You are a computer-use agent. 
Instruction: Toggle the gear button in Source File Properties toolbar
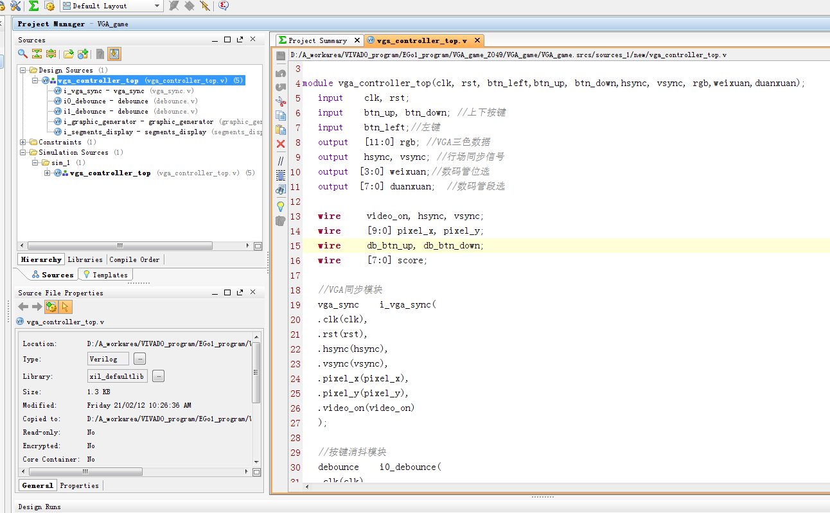pos(51,307)
